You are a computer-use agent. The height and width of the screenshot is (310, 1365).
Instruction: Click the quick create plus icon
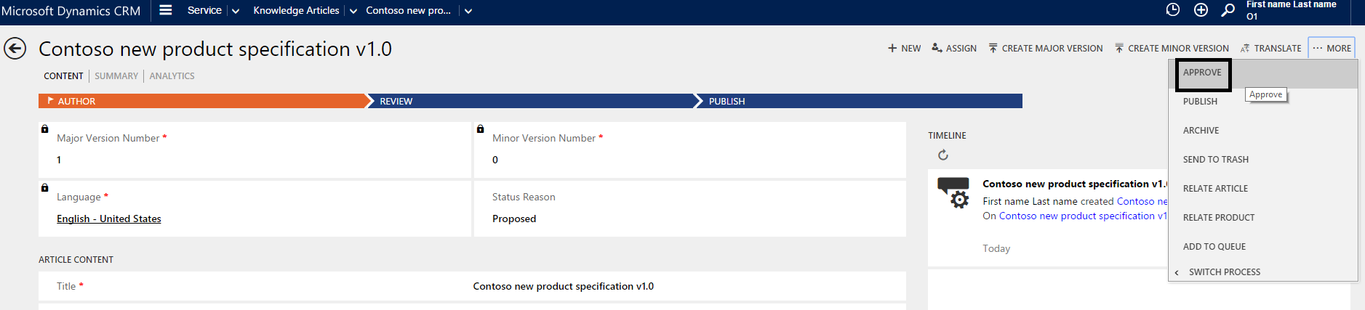point(1201,9)
